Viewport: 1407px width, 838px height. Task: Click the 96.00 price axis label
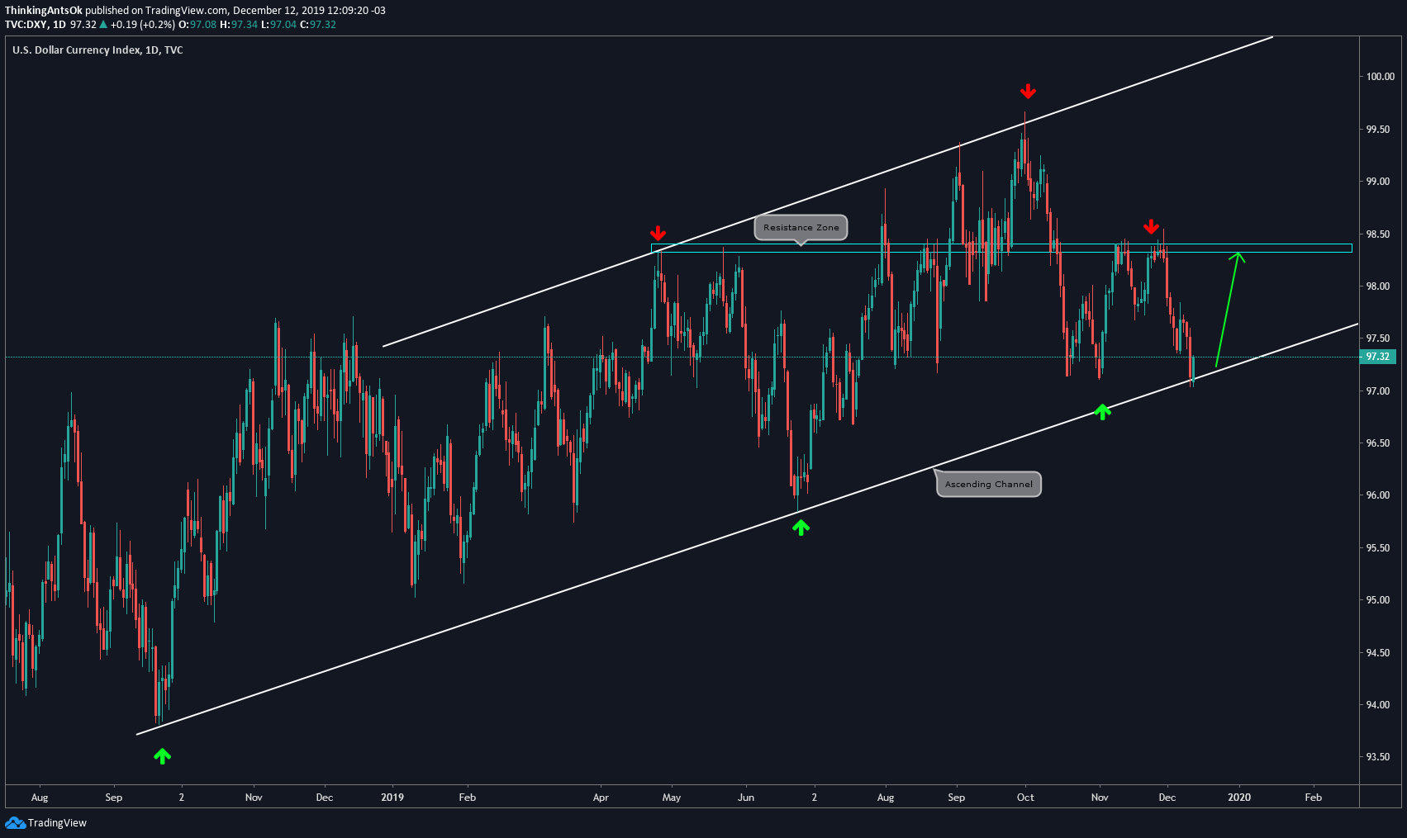click(1378, 495)
